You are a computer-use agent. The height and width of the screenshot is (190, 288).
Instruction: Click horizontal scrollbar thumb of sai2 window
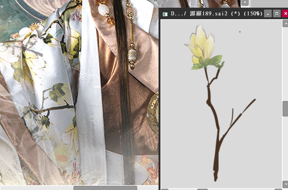pos(202,189)
